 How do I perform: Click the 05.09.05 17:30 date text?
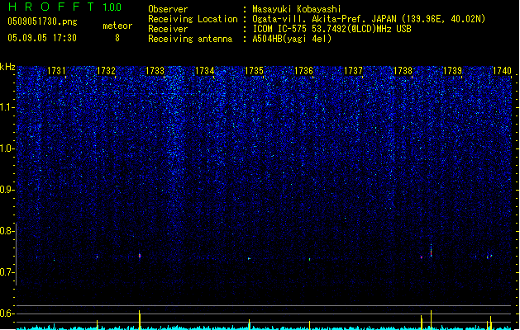(x=42, y=38)
